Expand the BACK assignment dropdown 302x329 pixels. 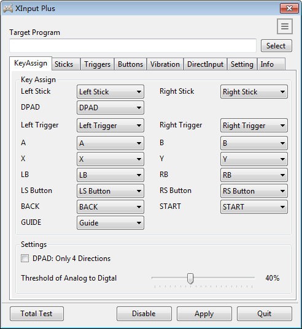coord(110,207)
